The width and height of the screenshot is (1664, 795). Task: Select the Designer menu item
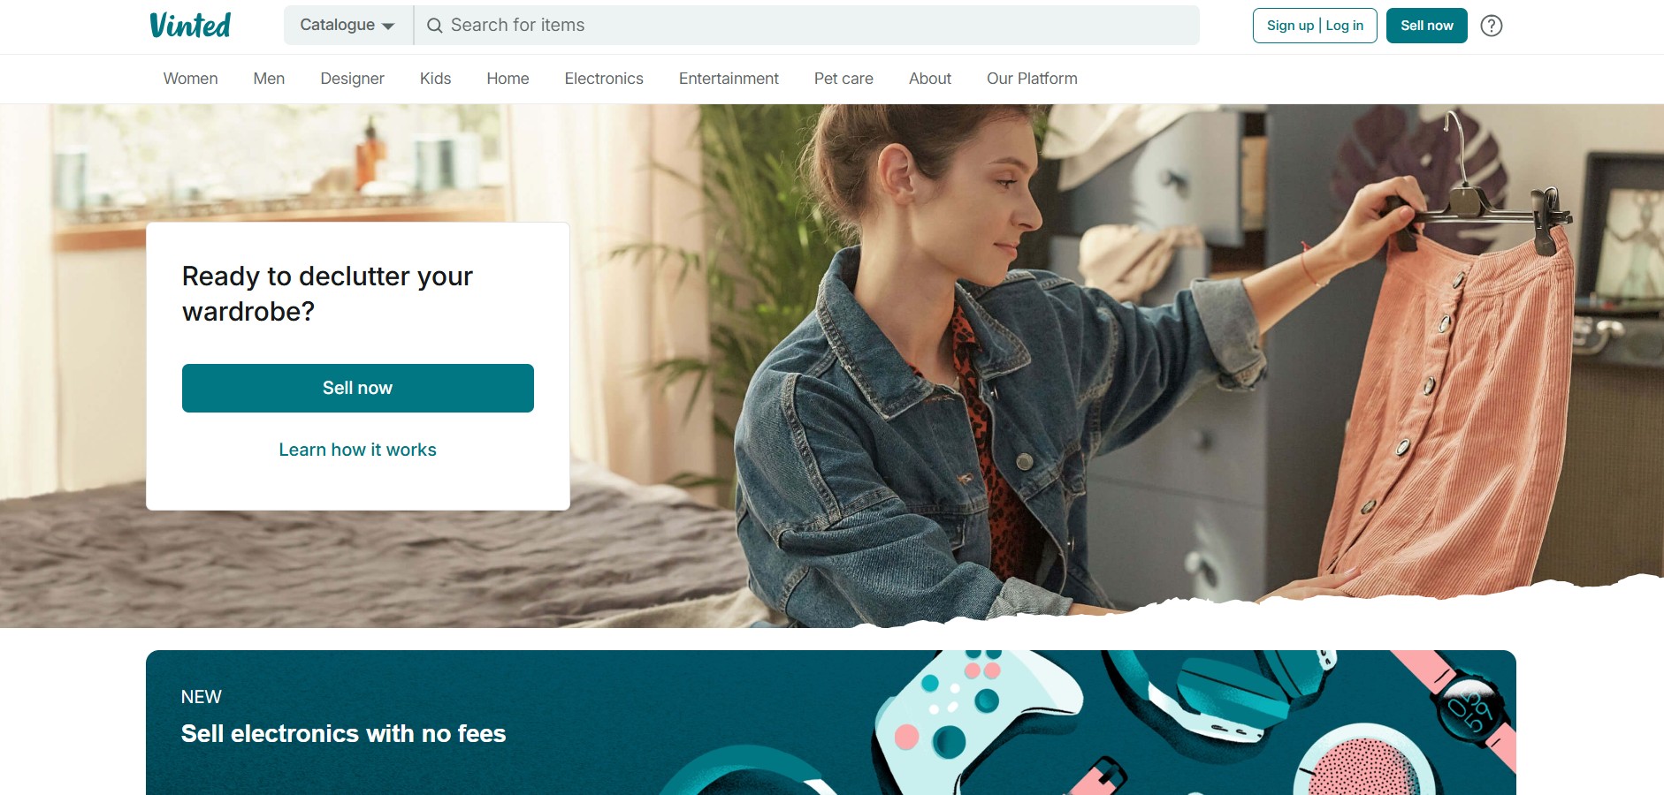(x=352, y=79)
